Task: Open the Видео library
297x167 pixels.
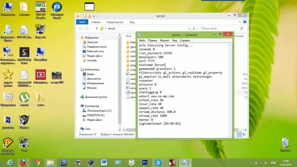Action: tap(91, 74)
